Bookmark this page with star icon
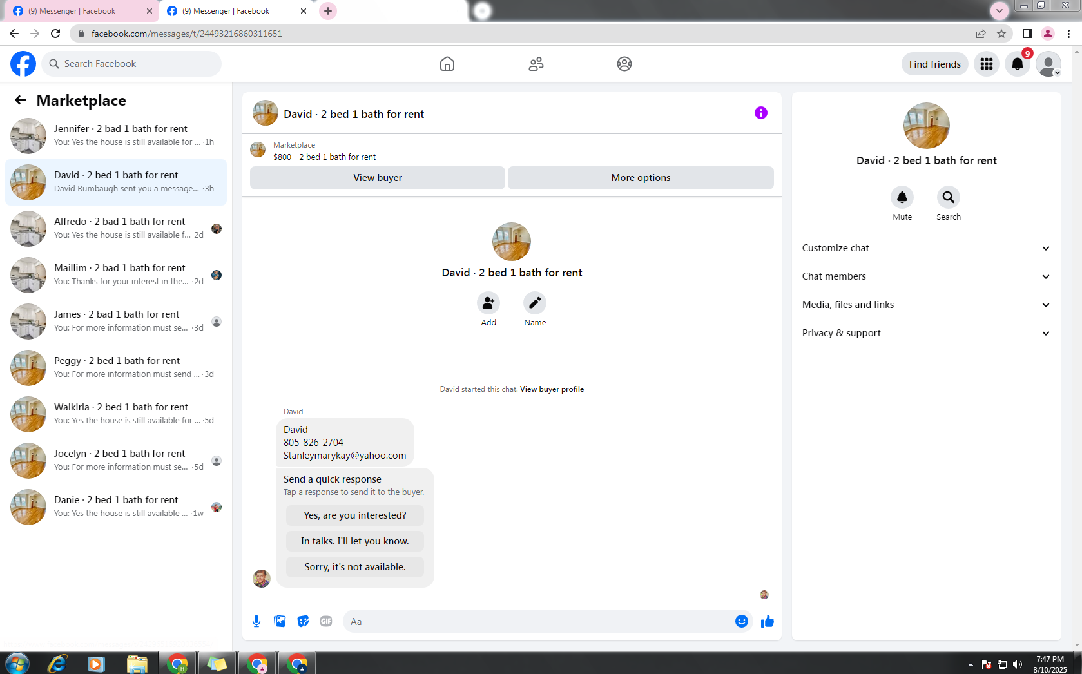 [x=1001, y=34]
